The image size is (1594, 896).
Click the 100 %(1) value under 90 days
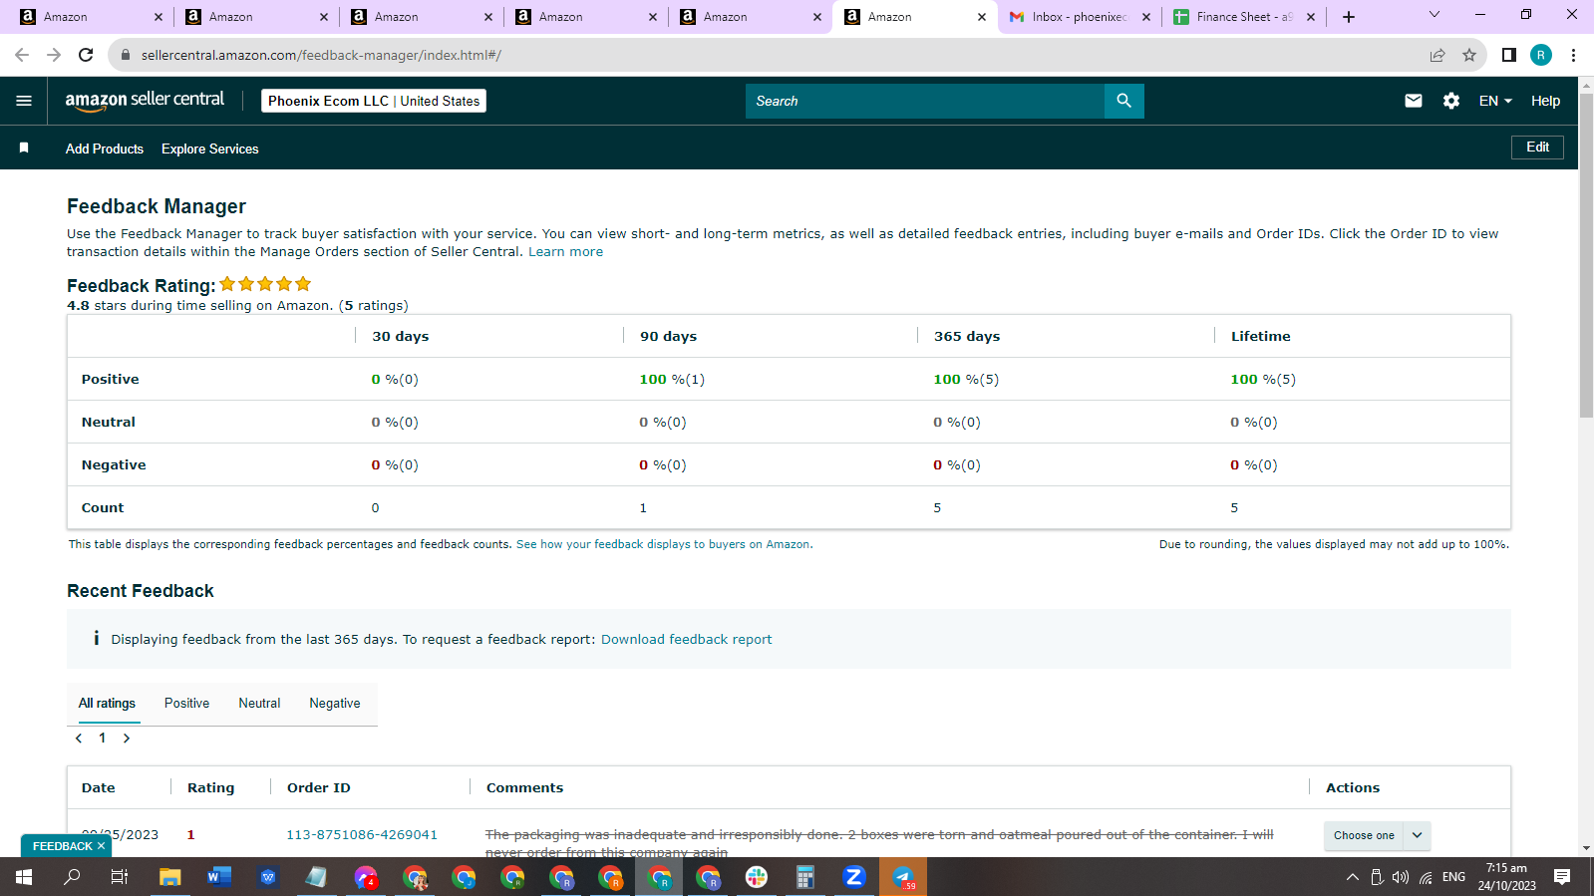coord(672,379)
